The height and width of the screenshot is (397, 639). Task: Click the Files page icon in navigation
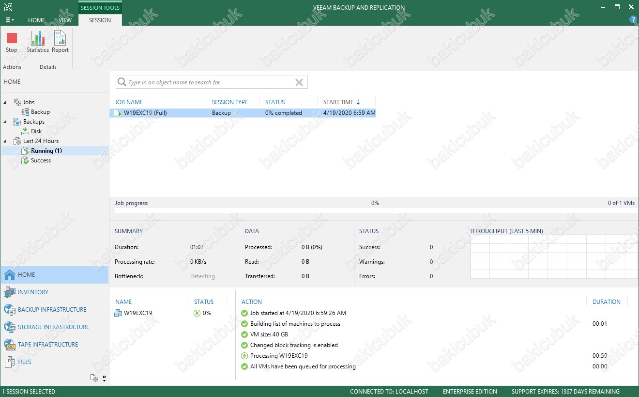(x=9, y=362)
